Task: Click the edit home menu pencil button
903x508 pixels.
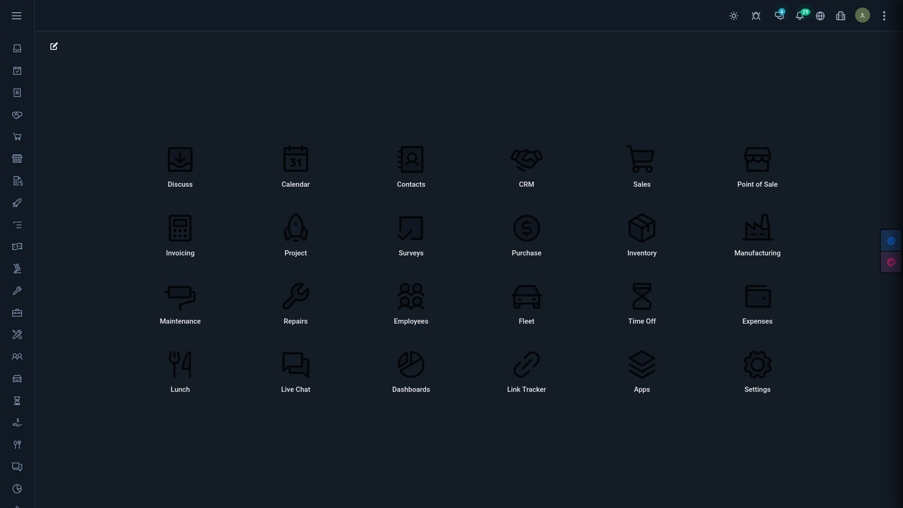Action: tap(54, 46)
